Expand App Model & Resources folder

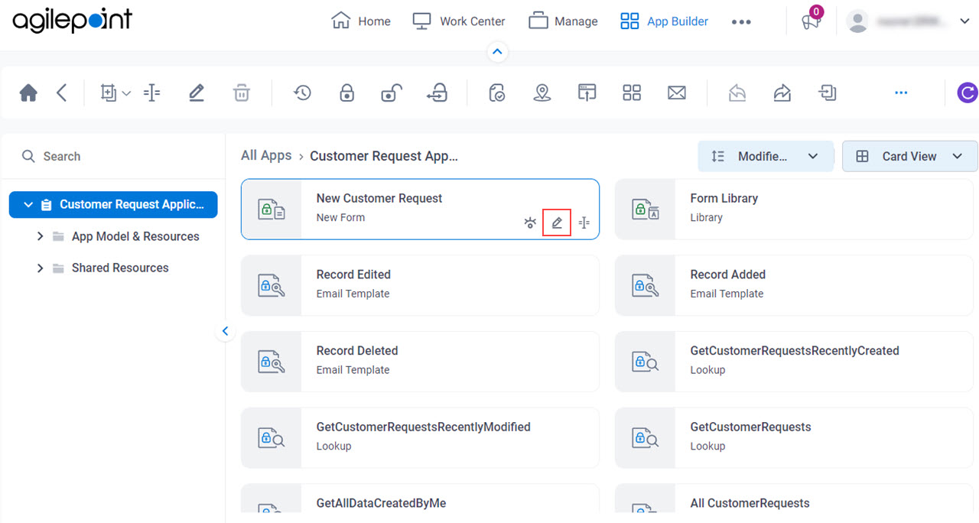(41, 237)
